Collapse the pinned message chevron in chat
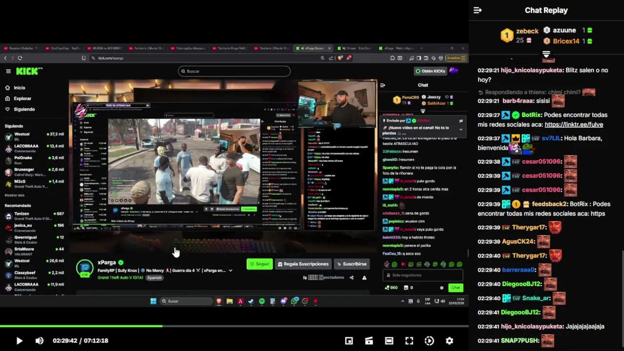This screenshot has height=351, width=624. (x=461, y=129)
